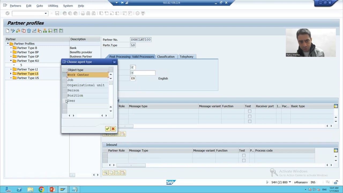Click the Copy partner profile icon
The image size is (343, 193).
coord(24,31)
